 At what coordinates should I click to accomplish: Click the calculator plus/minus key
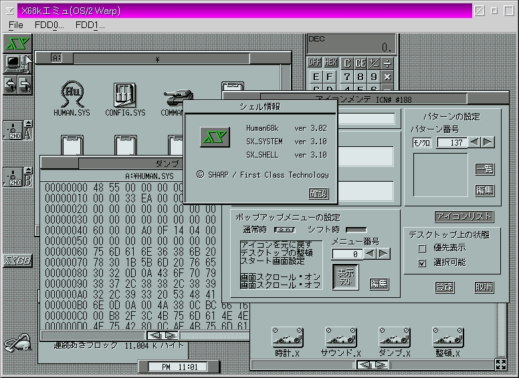coord(374,63)
